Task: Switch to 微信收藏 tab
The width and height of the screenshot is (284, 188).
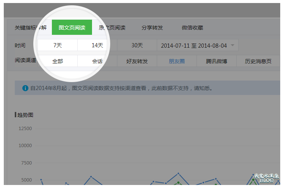Action: [x=192, y=28]
